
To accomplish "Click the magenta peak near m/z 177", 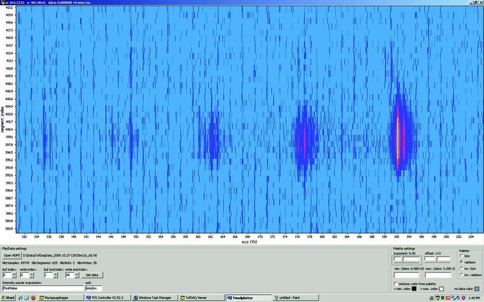I will pyautogui.click(x=304, y=139).
